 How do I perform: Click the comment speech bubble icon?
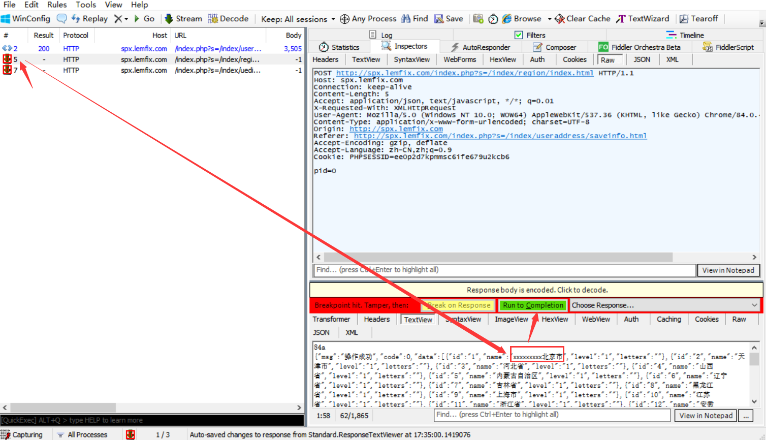coord(61,19)
